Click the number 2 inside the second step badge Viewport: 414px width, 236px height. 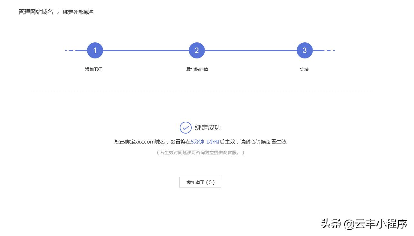tap(197, 50)
